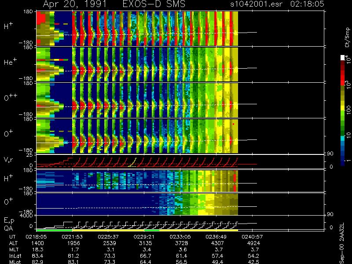Click the "ALT" row label
Screen dimensions: 352x264
[x=14, y=243]
